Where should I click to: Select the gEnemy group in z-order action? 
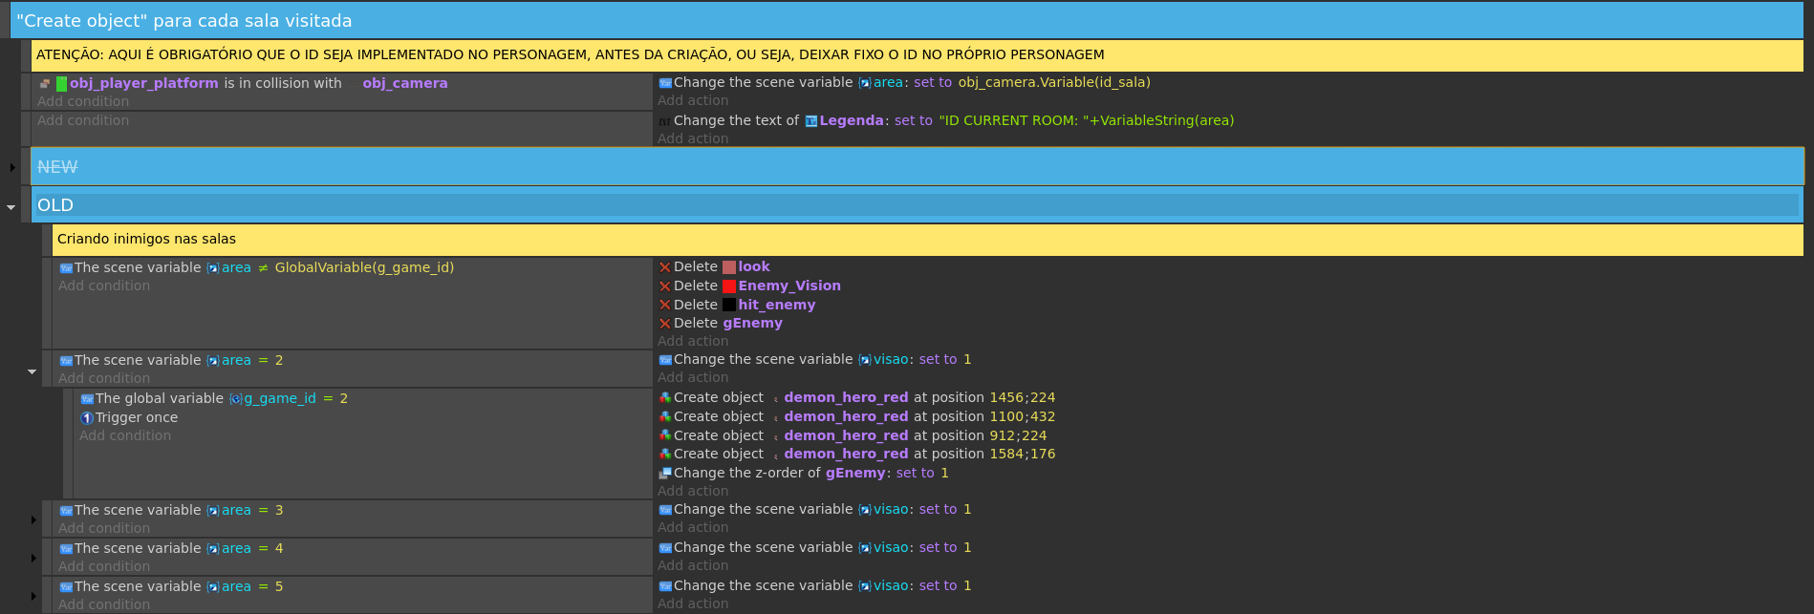(x=855, y=474)
